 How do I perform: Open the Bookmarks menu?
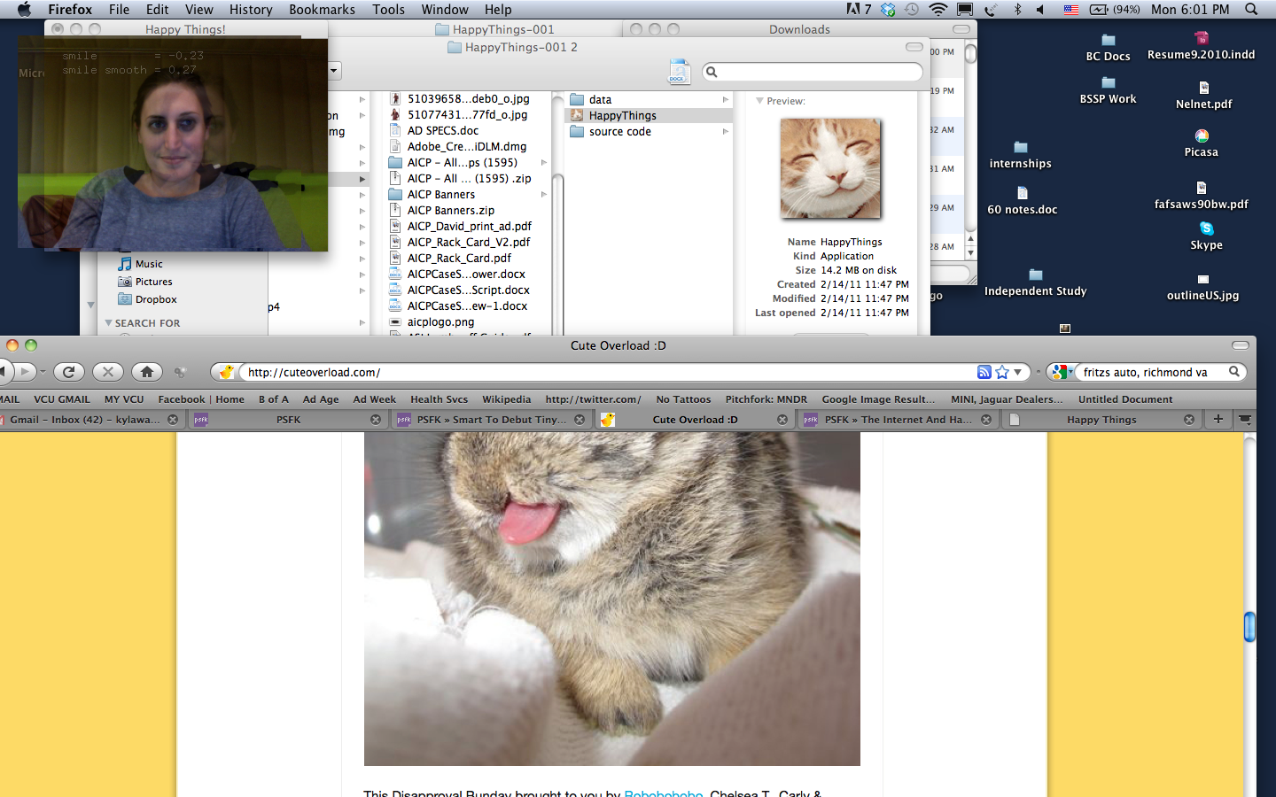[322, 10]
